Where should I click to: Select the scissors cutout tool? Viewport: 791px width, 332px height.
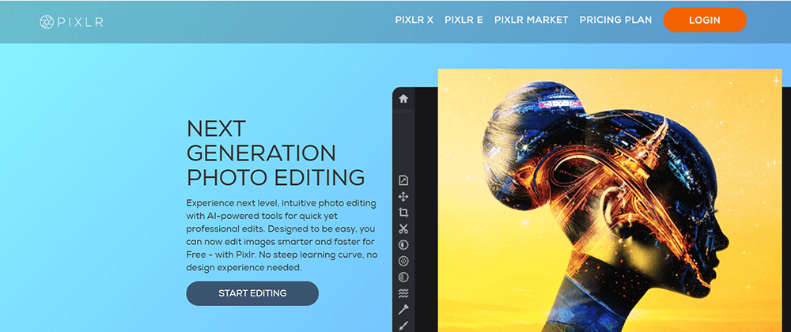(x=403, y=228)
